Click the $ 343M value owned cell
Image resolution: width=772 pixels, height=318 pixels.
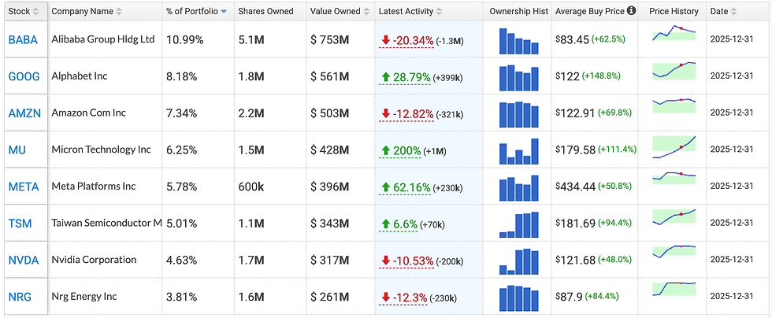pyautogui.click(x=330, y=224)
